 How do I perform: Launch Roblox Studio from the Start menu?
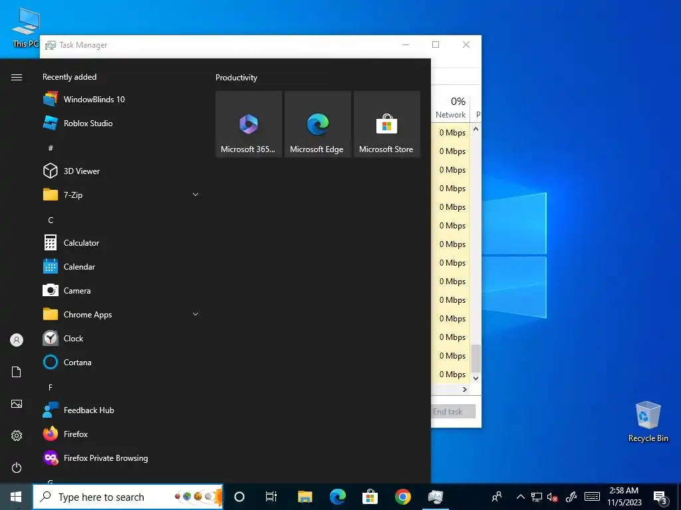coord(122,123)
